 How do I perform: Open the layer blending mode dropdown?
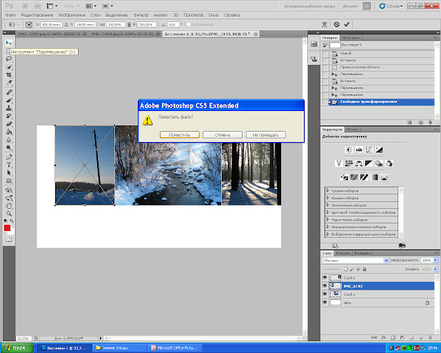[356, 261]
